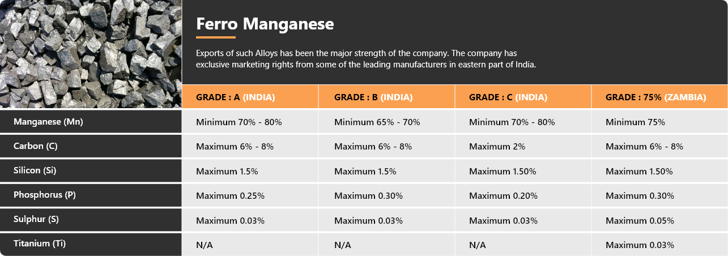Screen dimensions: 728x256
Task: Click the orange underline below the title
Action: (x=215, y=38)
